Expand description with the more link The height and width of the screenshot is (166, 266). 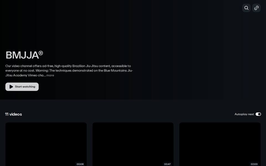(x=50, y=75)
